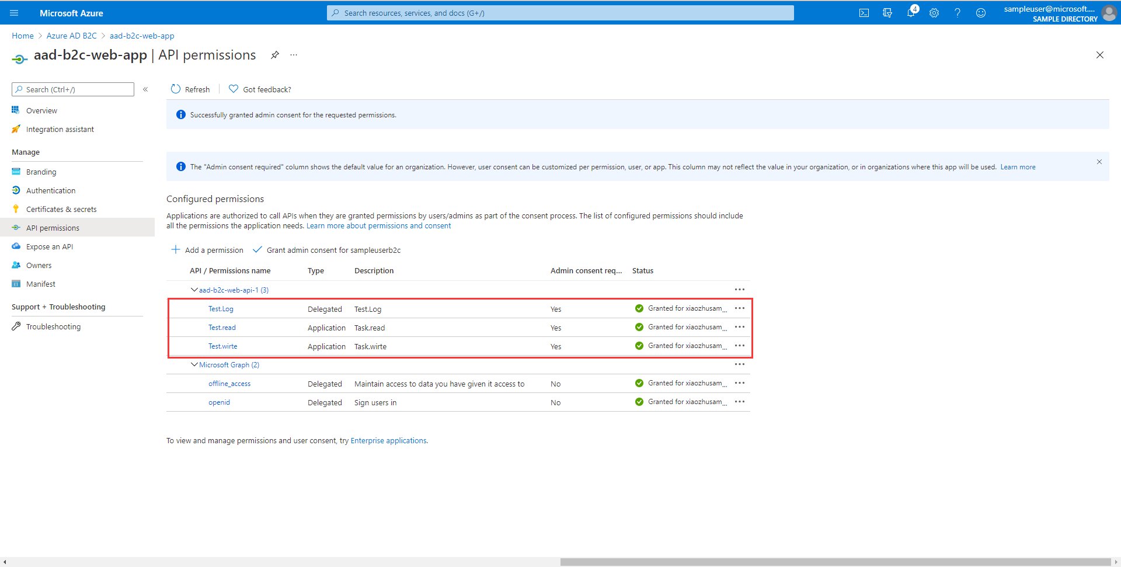The image size is (1121, 567).
Task: Open the Azure portal hamburger menu
Action: [14, 13]
